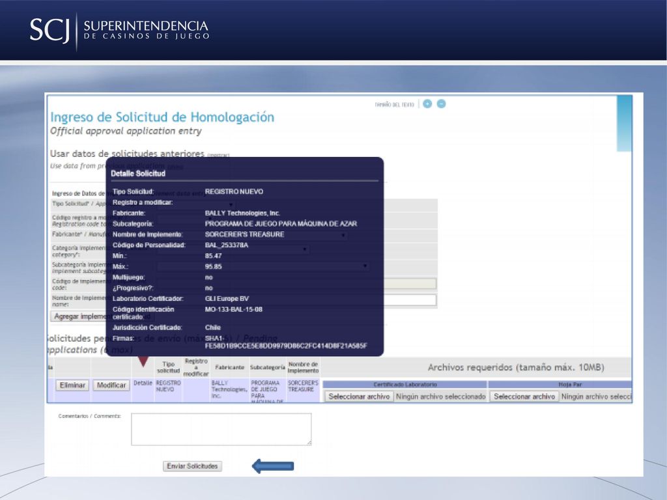Click the Modificar button

(x=111, y=385)
